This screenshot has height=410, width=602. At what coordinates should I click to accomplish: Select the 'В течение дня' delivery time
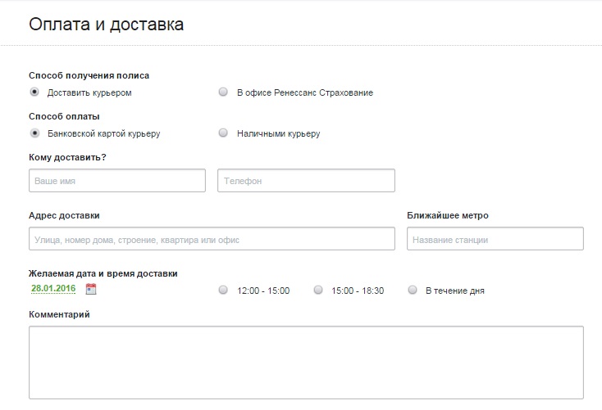[413, 290]
